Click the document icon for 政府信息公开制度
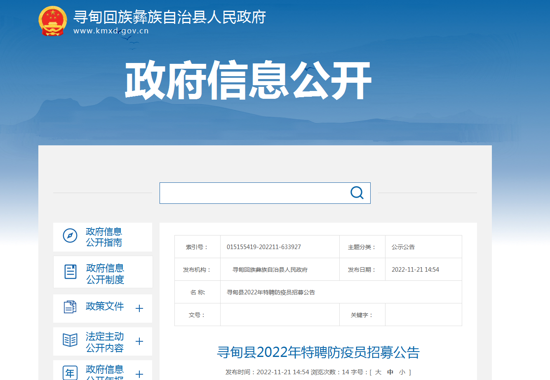This screenshot has height=380, width=550. pyautogui.click(x=71, y=272)
